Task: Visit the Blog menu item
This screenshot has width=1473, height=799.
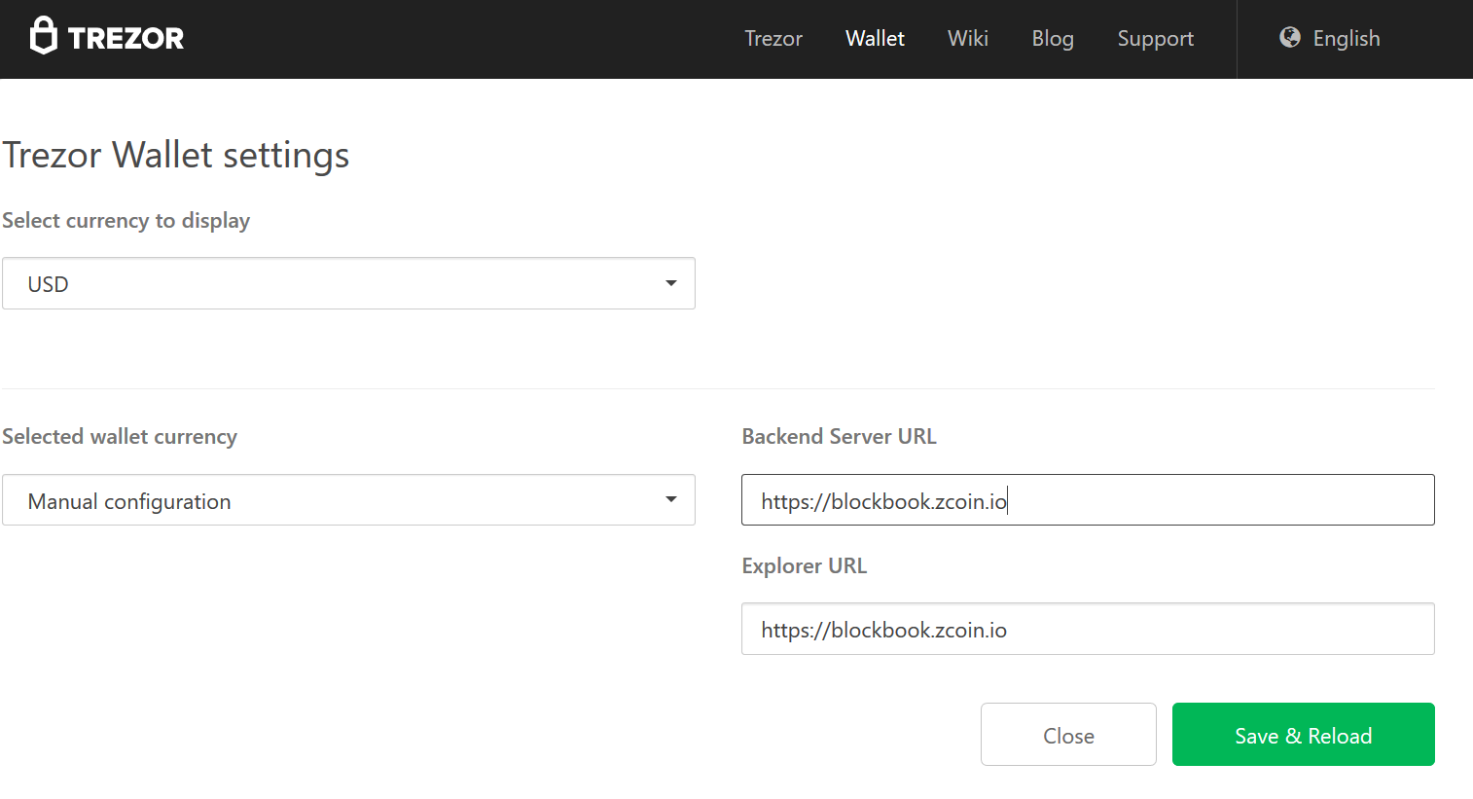Action: pyautogui.click(x=1053, y=38)
